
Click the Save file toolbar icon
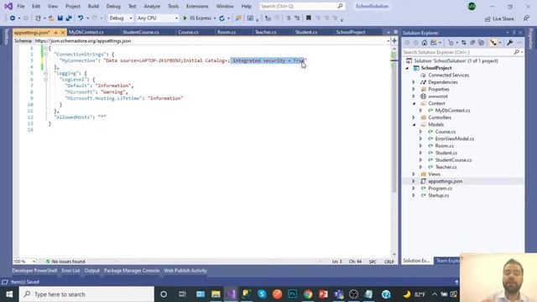coord(60,18)
